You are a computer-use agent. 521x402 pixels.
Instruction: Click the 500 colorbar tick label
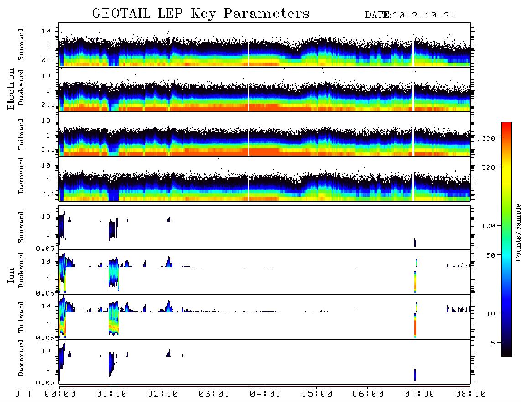488,168
